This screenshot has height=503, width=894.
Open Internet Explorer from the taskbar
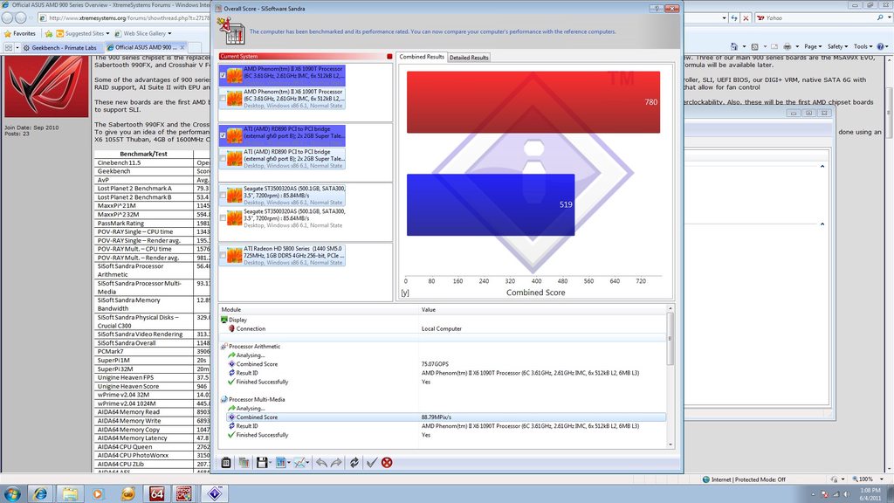coord(40,493)
